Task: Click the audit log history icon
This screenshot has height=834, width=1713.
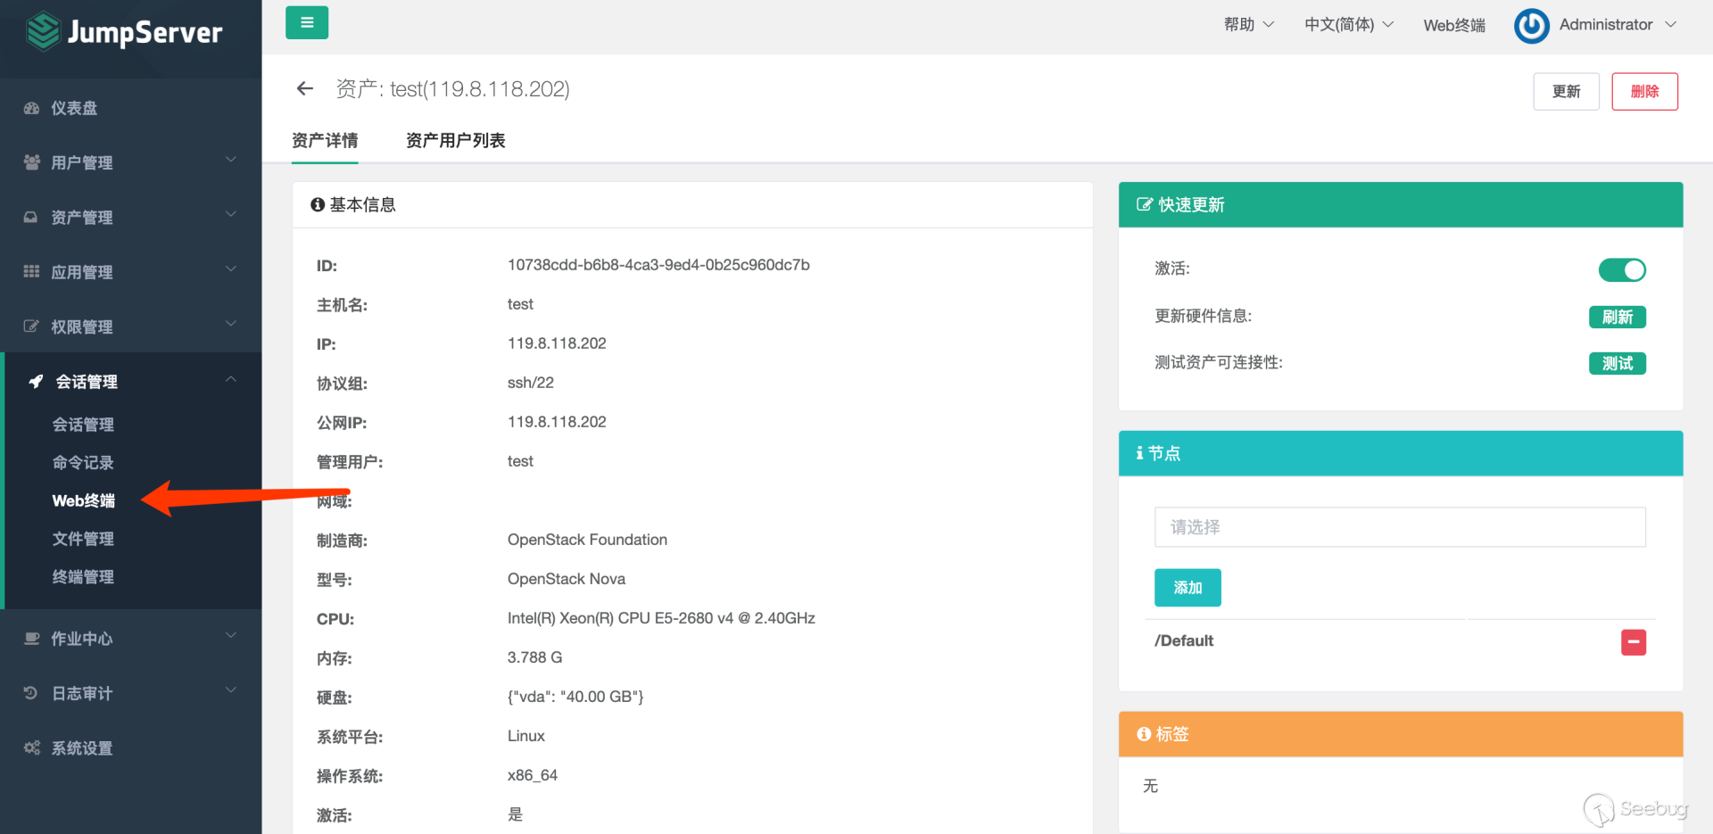Action: point(31,693)
